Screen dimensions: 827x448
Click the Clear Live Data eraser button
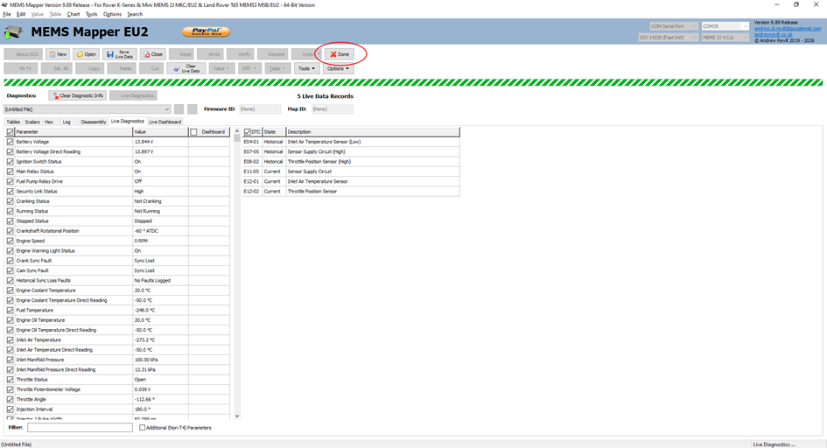[x=186, y=68]
